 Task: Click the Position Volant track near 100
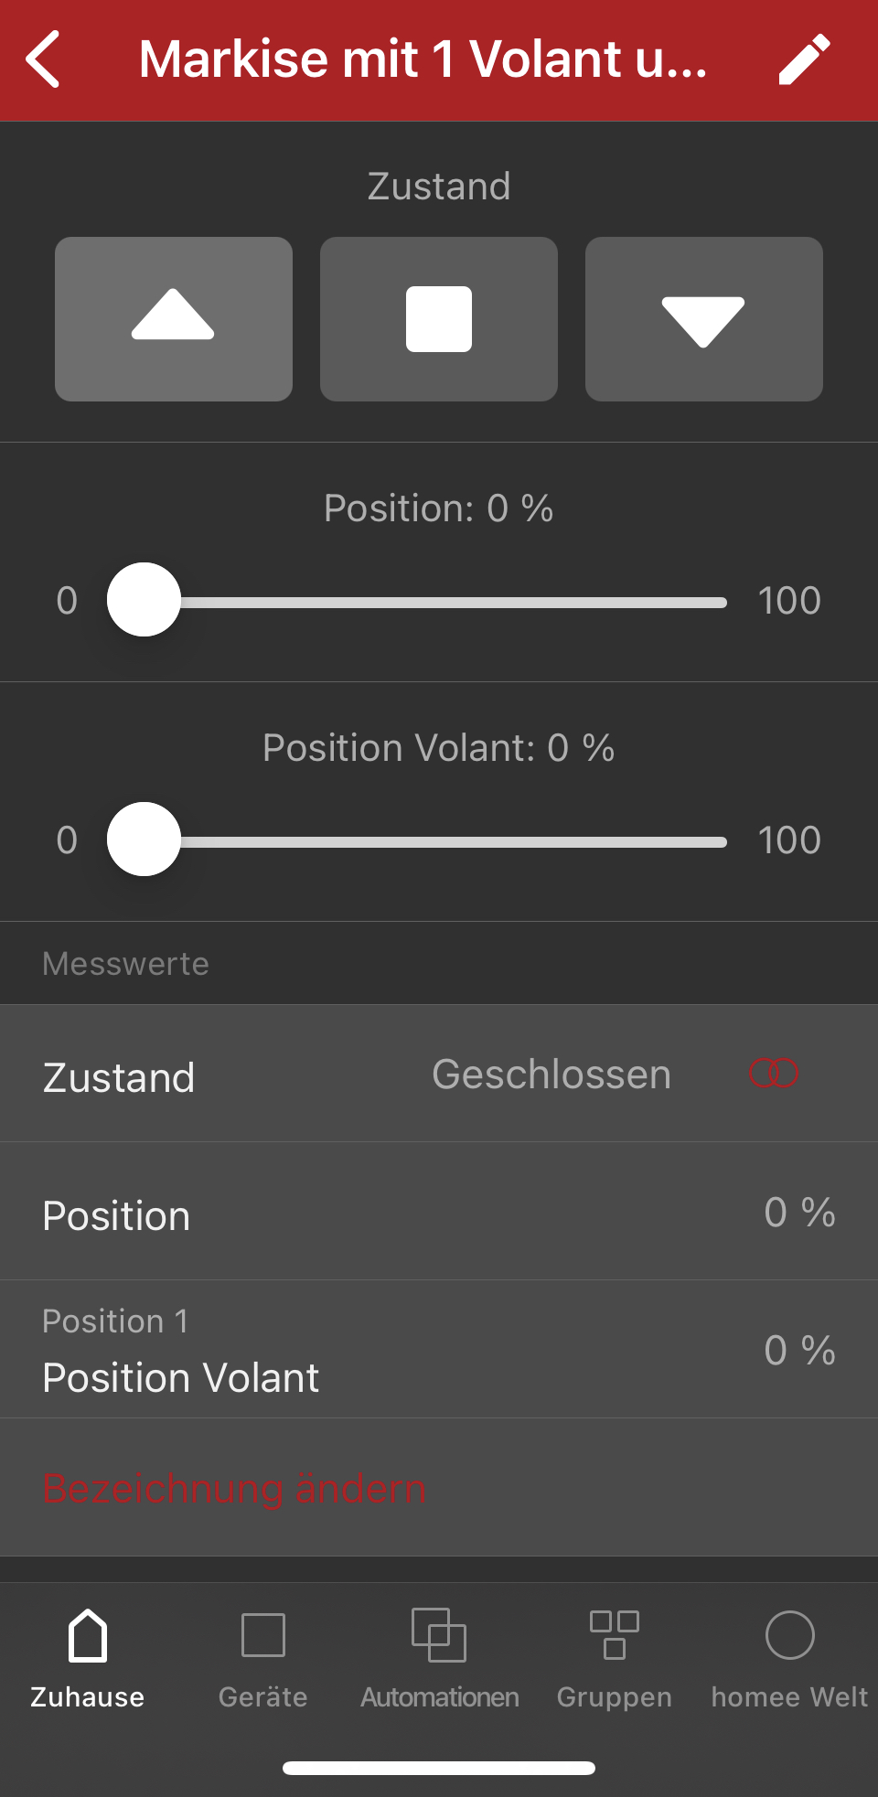[713, 842]
